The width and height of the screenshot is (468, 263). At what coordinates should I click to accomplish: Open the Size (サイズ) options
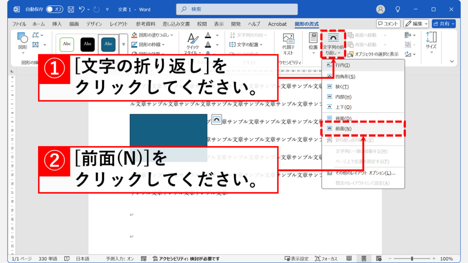(431, 43)
